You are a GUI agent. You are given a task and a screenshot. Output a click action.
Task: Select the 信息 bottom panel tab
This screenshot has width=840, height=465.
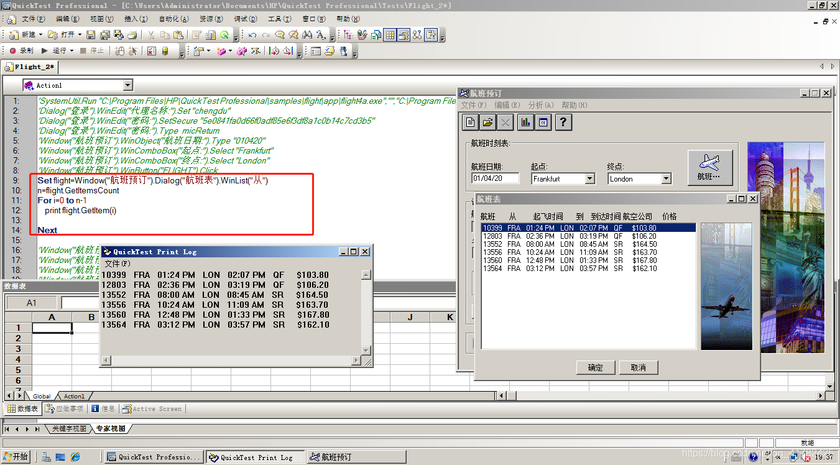[103, 408]
